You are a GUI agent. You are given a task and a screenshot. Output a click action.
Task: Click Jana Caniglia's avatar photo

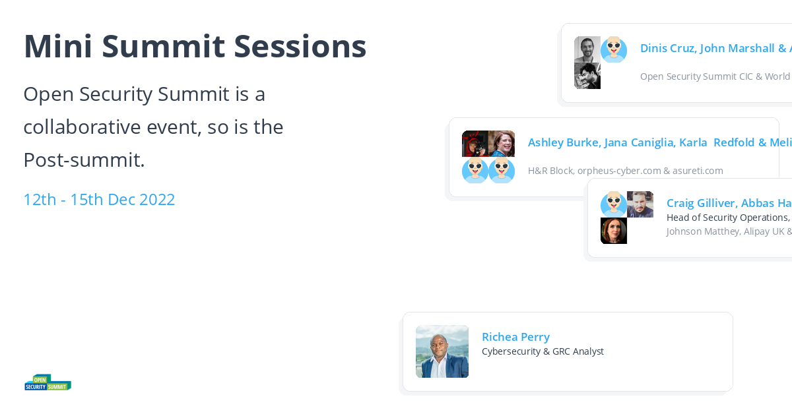pos(502,143)
